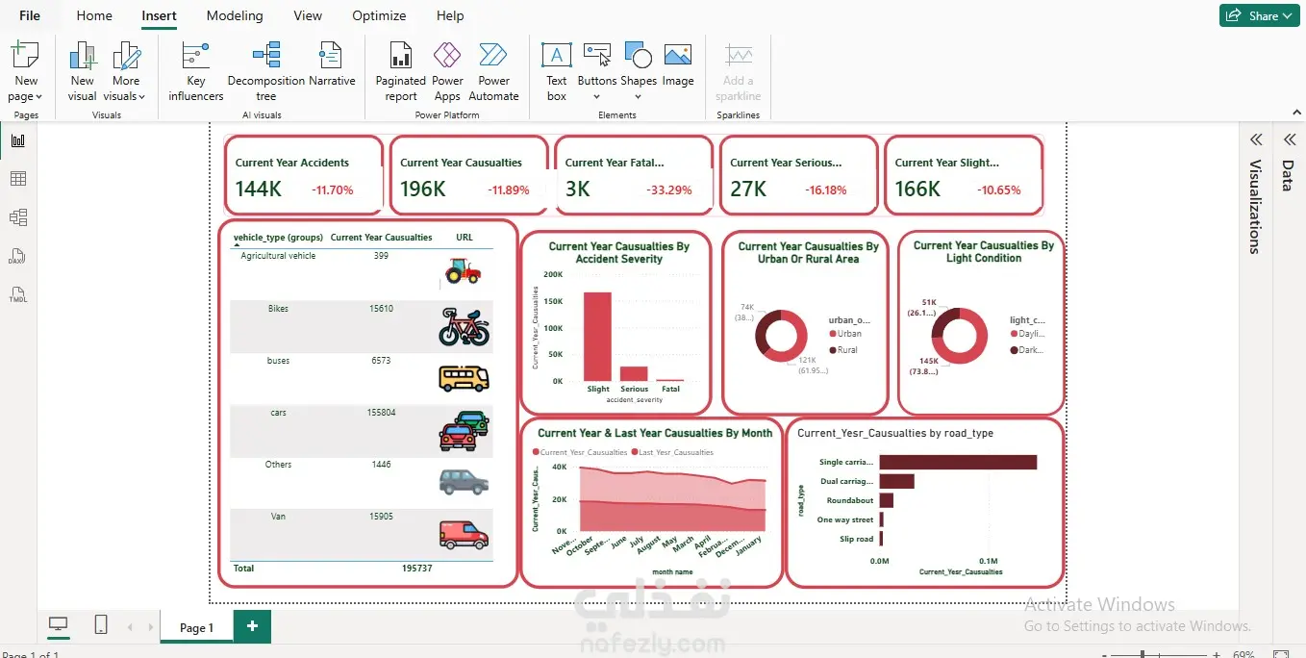Image resolution: width=1306 pixels, height=658 pixels.
Task: Sort by vehicle_type (groups) column header
Action: click(278, 237)
